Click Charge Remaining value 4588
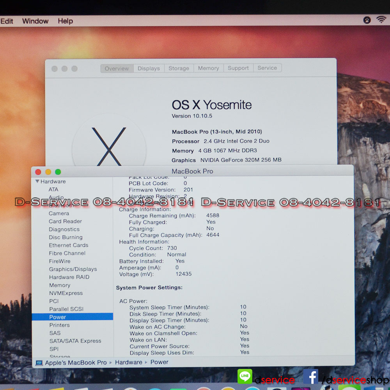 (213, 215)
